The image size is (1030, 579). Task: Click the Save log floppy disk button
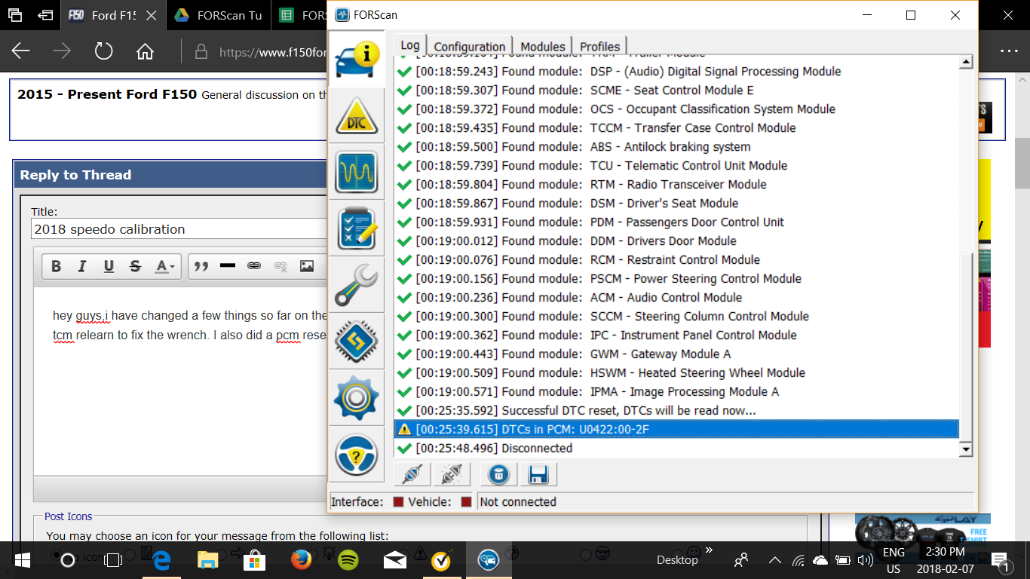tap(538, 474)
